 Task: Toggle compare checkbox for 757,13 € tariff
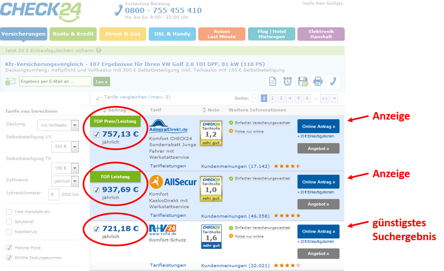coord(97,135)
